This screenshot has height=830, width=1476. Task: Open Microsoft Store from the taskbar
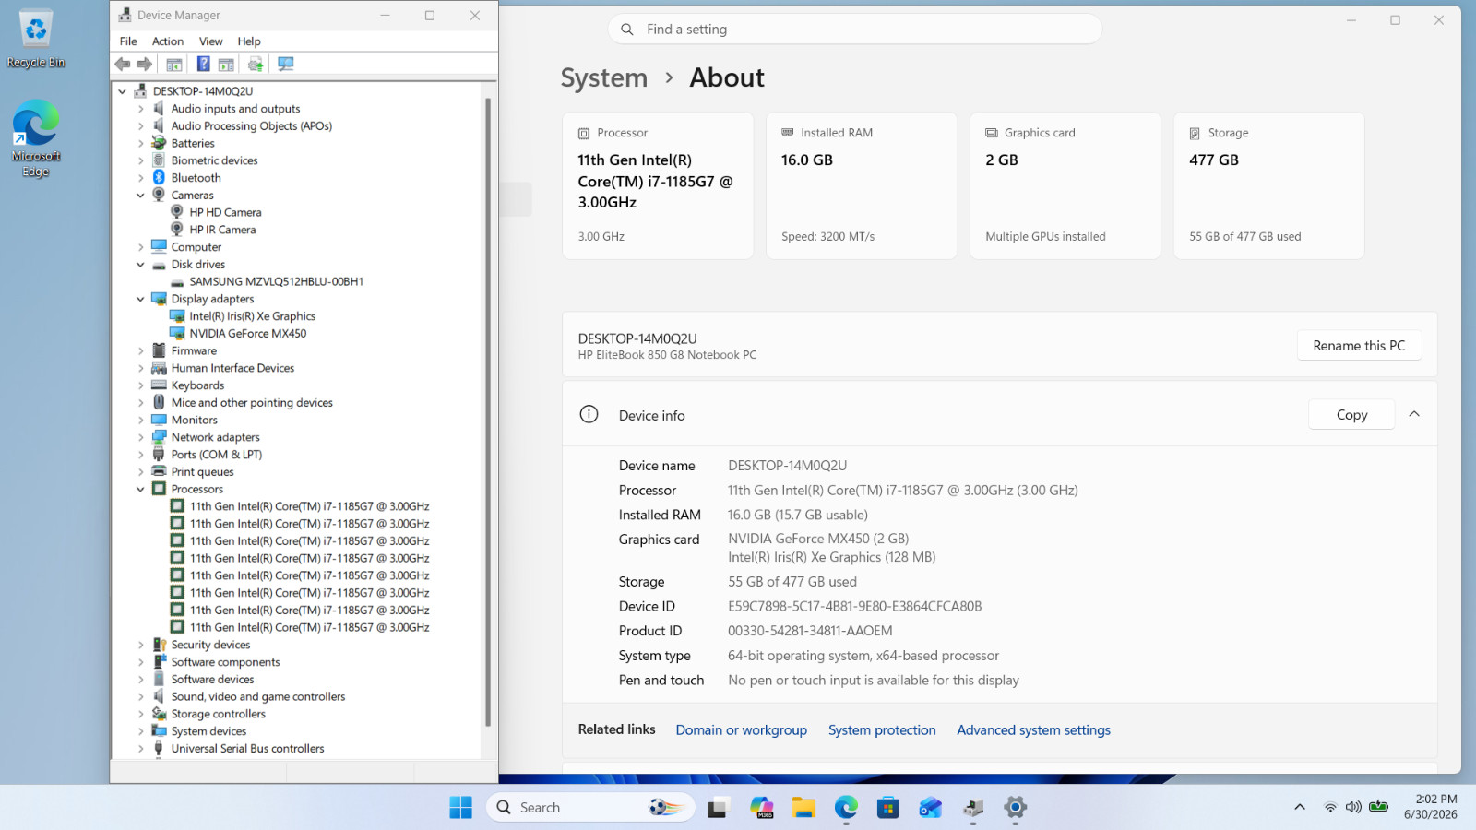click(x=887, y=808)
